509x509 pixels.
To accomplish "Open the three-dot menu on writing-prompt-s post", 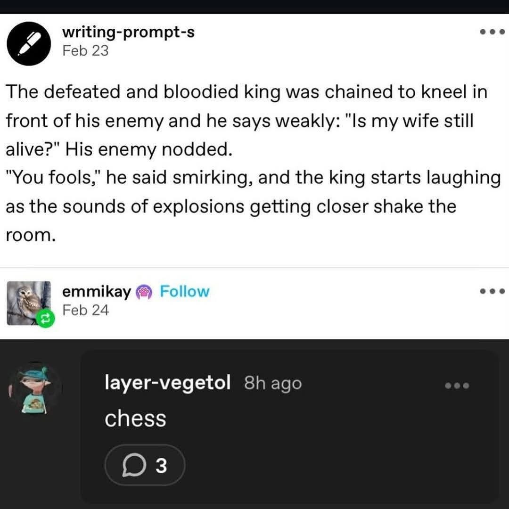I will coord(492,32).
